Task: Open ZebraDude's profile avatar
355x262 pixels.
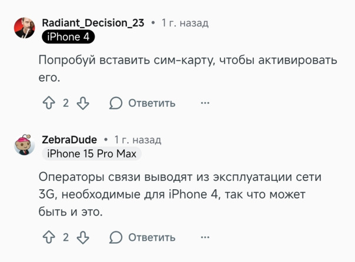Action: pos(25,145)
